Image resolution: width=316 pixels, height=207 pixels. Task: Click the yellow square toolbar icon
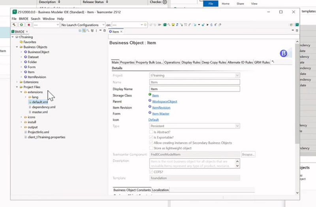coord(173,25)
